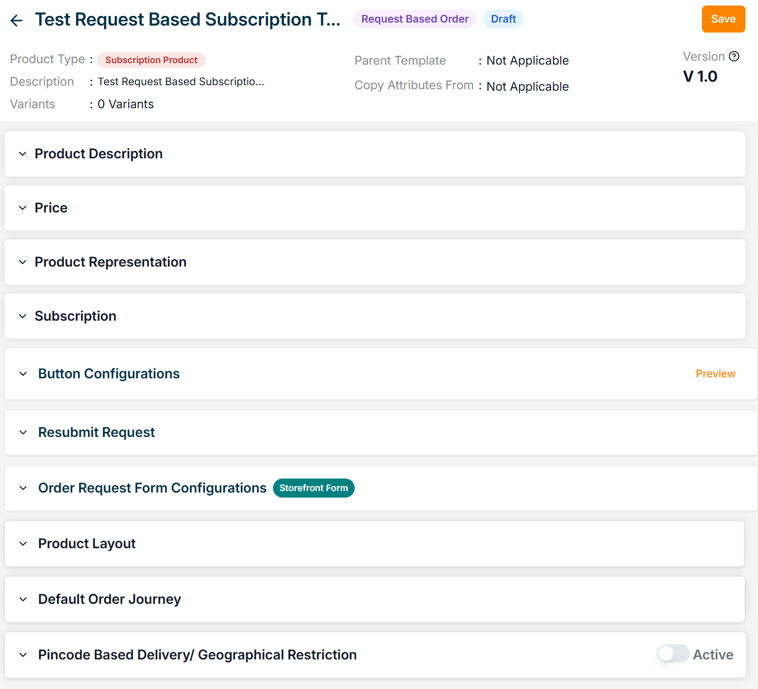The height and width of the screenshot is (689, 758).
Task: Expand the Resubmit Request chevron
Action: [x=23, y=432]
